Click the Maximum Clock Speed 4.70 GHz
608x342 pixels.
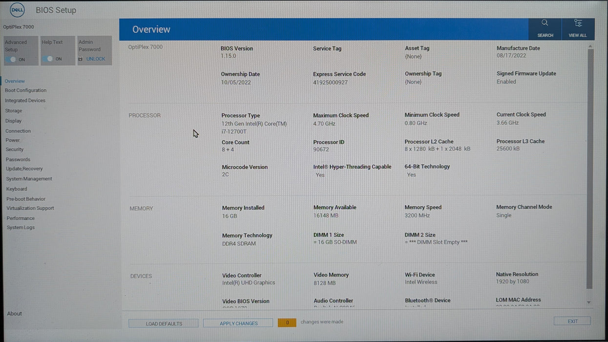pyautogui.click(x=324, y=124)
